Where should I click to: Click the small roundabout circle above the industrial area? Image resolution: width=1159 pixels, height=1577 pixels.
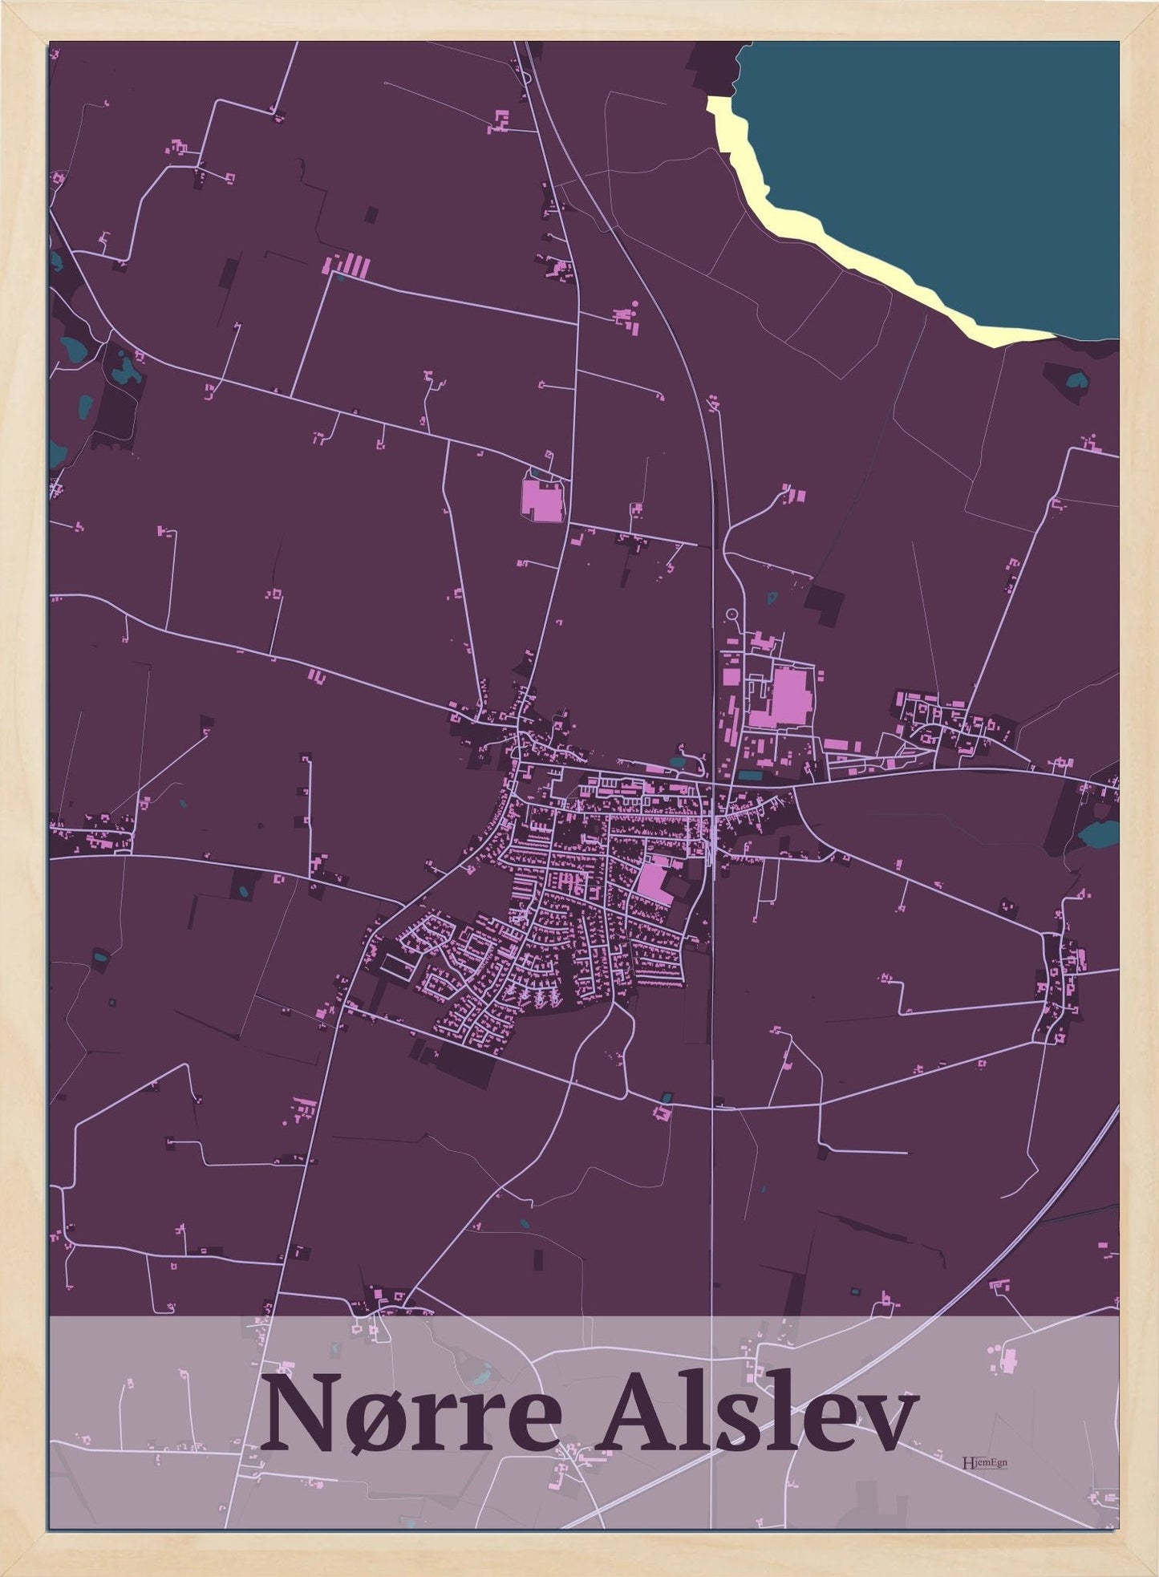click(731, 614)
